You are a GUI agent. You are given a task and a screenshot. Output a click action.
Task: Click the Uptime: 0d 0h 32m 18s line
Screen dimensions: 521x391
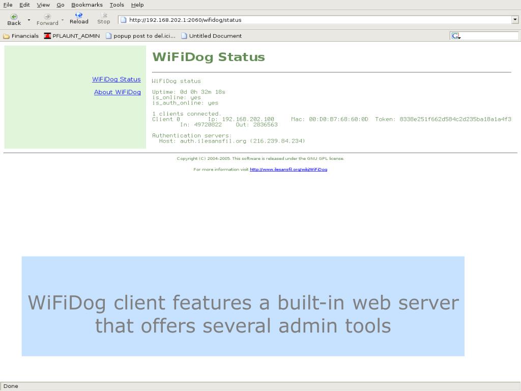point(189,92)
